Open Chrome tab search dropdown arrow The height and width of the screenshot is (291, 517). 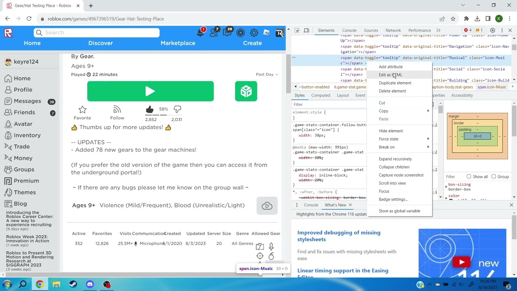click(463, 5)
